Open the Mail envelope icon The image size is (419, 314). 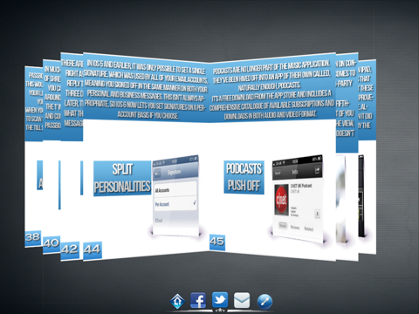[242, 300]
